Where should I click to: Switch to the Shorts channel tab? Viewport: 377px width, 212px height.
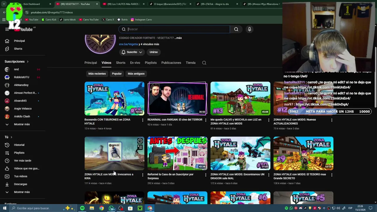click(x=120, y=63)
